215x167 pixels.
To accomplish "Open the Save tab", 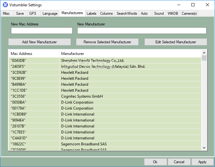I will pyautogui.click(x=20, y=13).
